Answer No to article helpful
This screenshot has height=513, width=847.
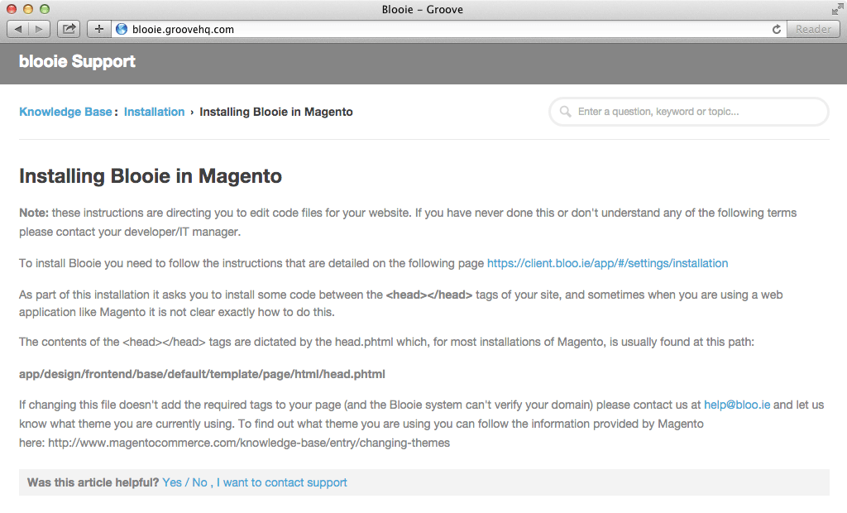(x=199, y=482)
